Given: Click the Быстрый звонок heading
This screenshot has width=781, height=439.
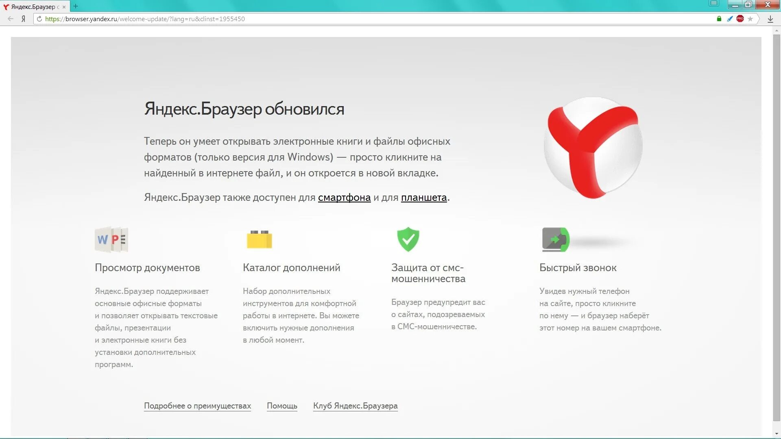Looking at the screenshot, I should point(578,268).
